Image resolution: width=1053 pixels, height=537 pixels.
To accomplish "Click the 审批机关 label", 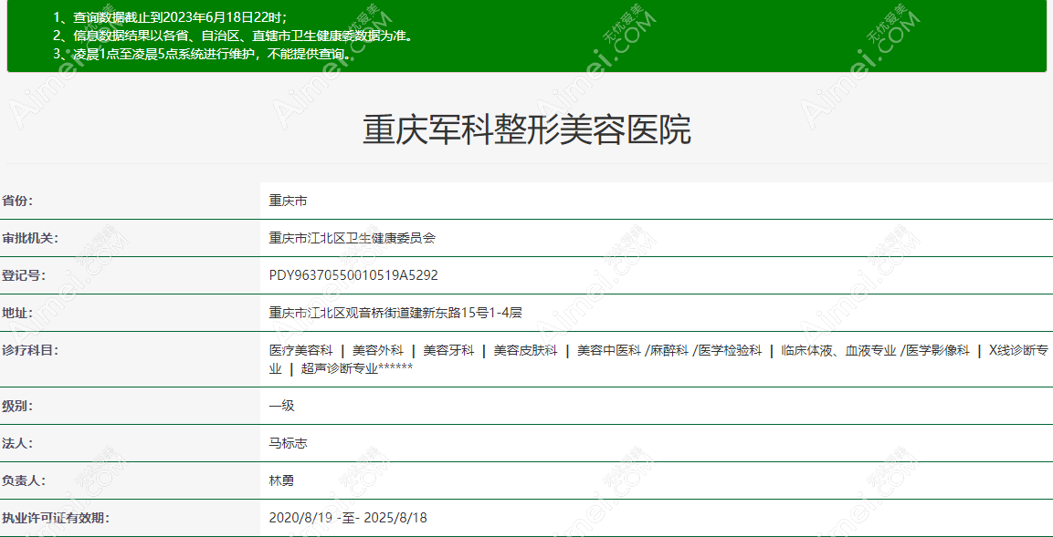I will click(30, 238).
